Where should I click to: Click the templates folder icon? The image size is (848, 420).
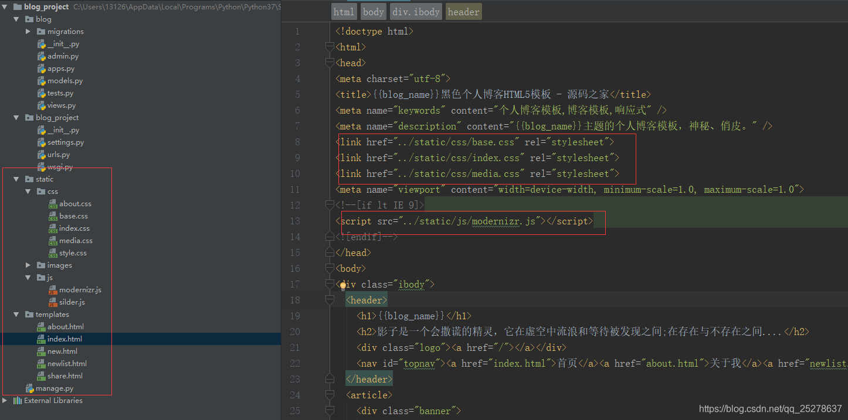coord(29,315)
